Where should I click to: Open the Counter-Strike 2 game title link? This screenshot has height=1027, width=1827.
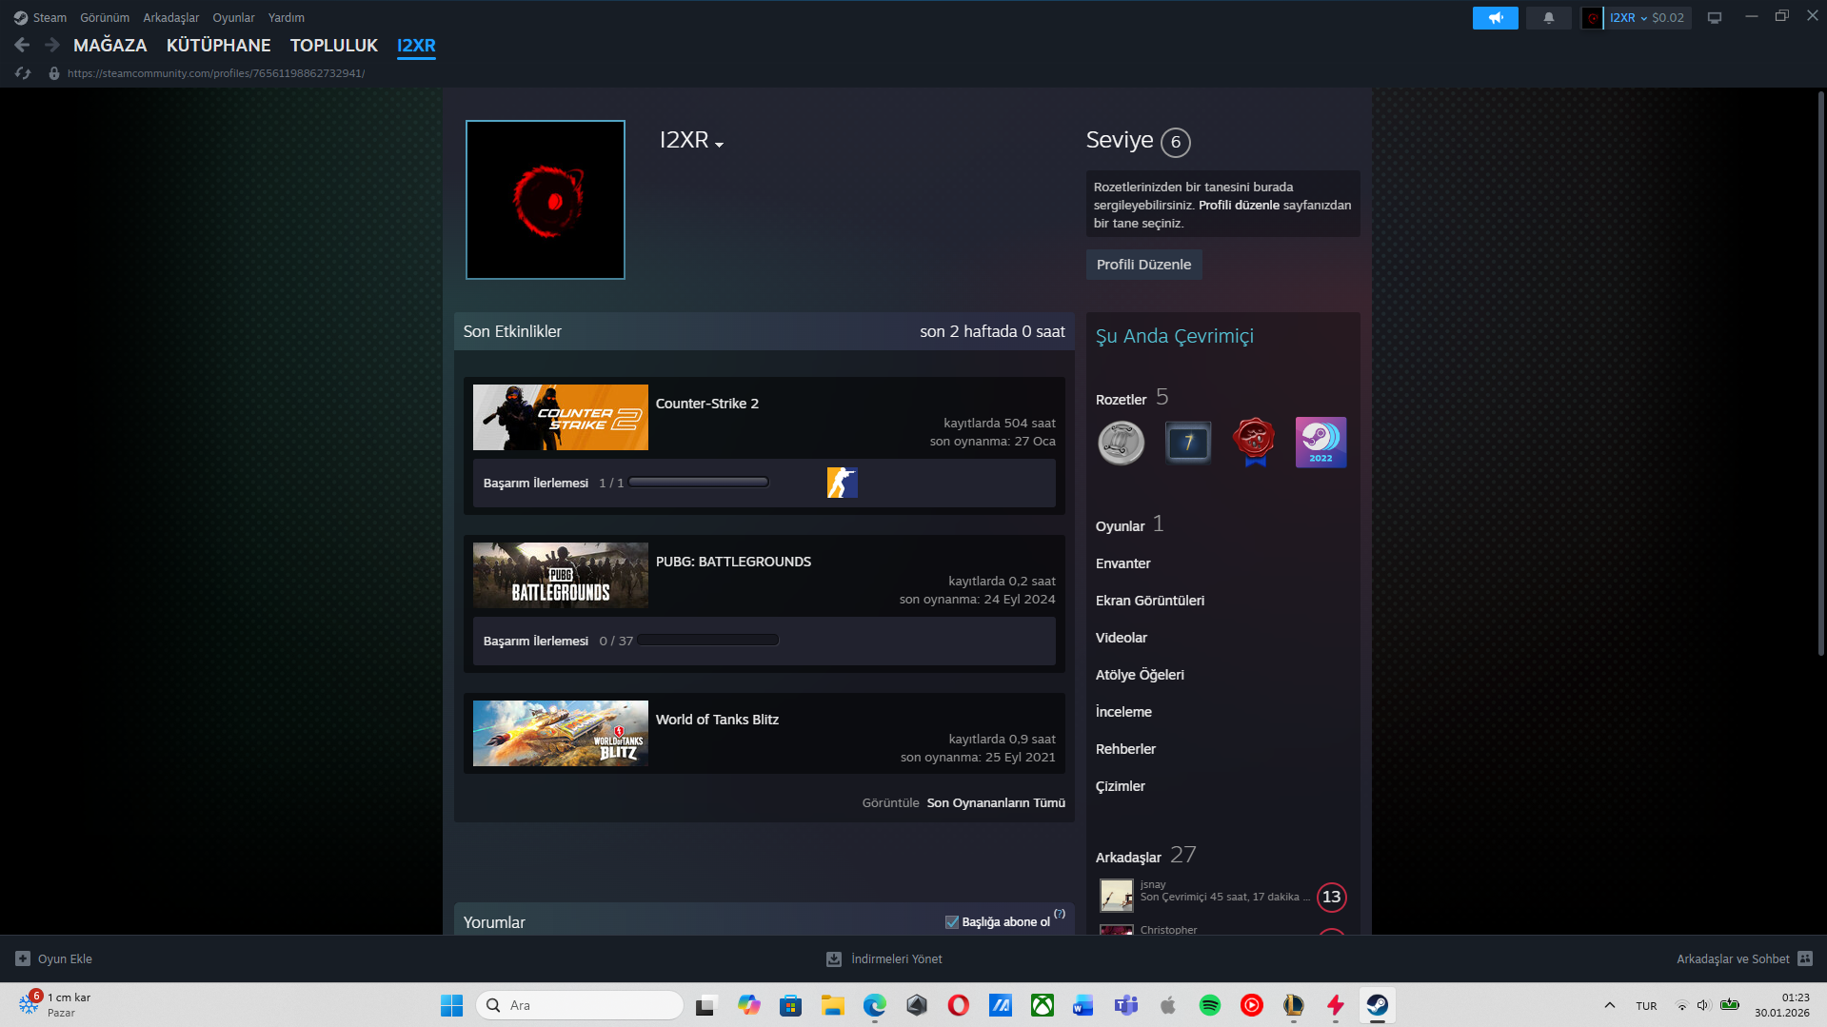707,404
